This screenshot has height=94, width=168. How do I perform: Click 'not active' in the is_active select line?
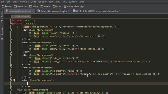[104, 74]
